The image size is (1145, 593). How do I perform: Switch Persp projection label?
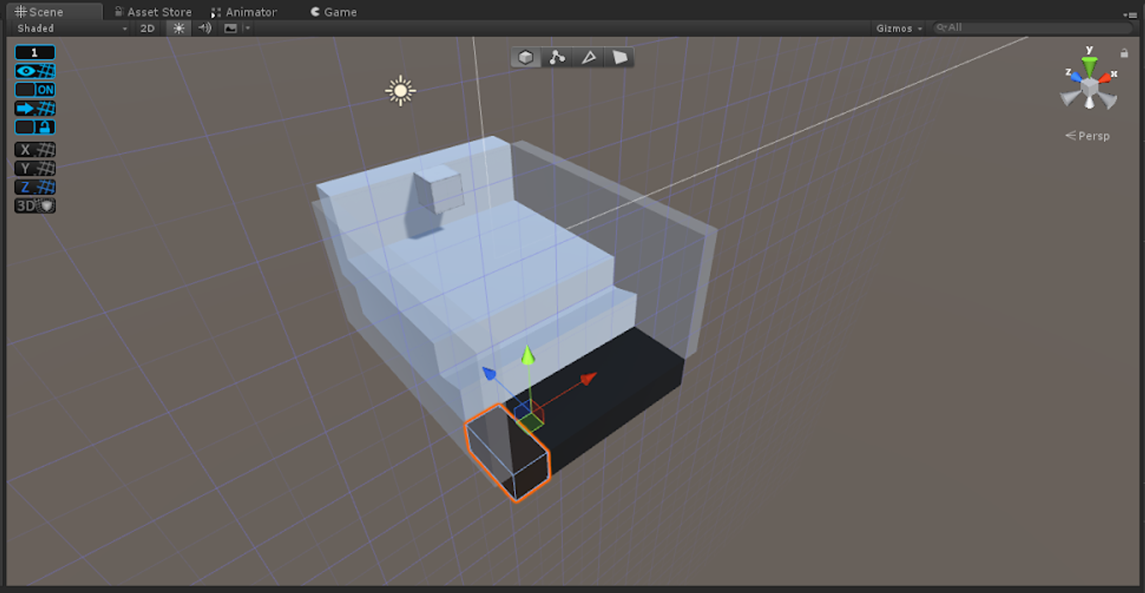click(1087, 136)
